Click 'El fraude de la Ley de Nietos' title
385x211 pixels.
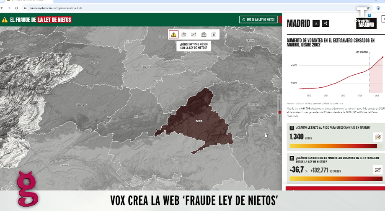pyautogui.click(x=41, y=20)
